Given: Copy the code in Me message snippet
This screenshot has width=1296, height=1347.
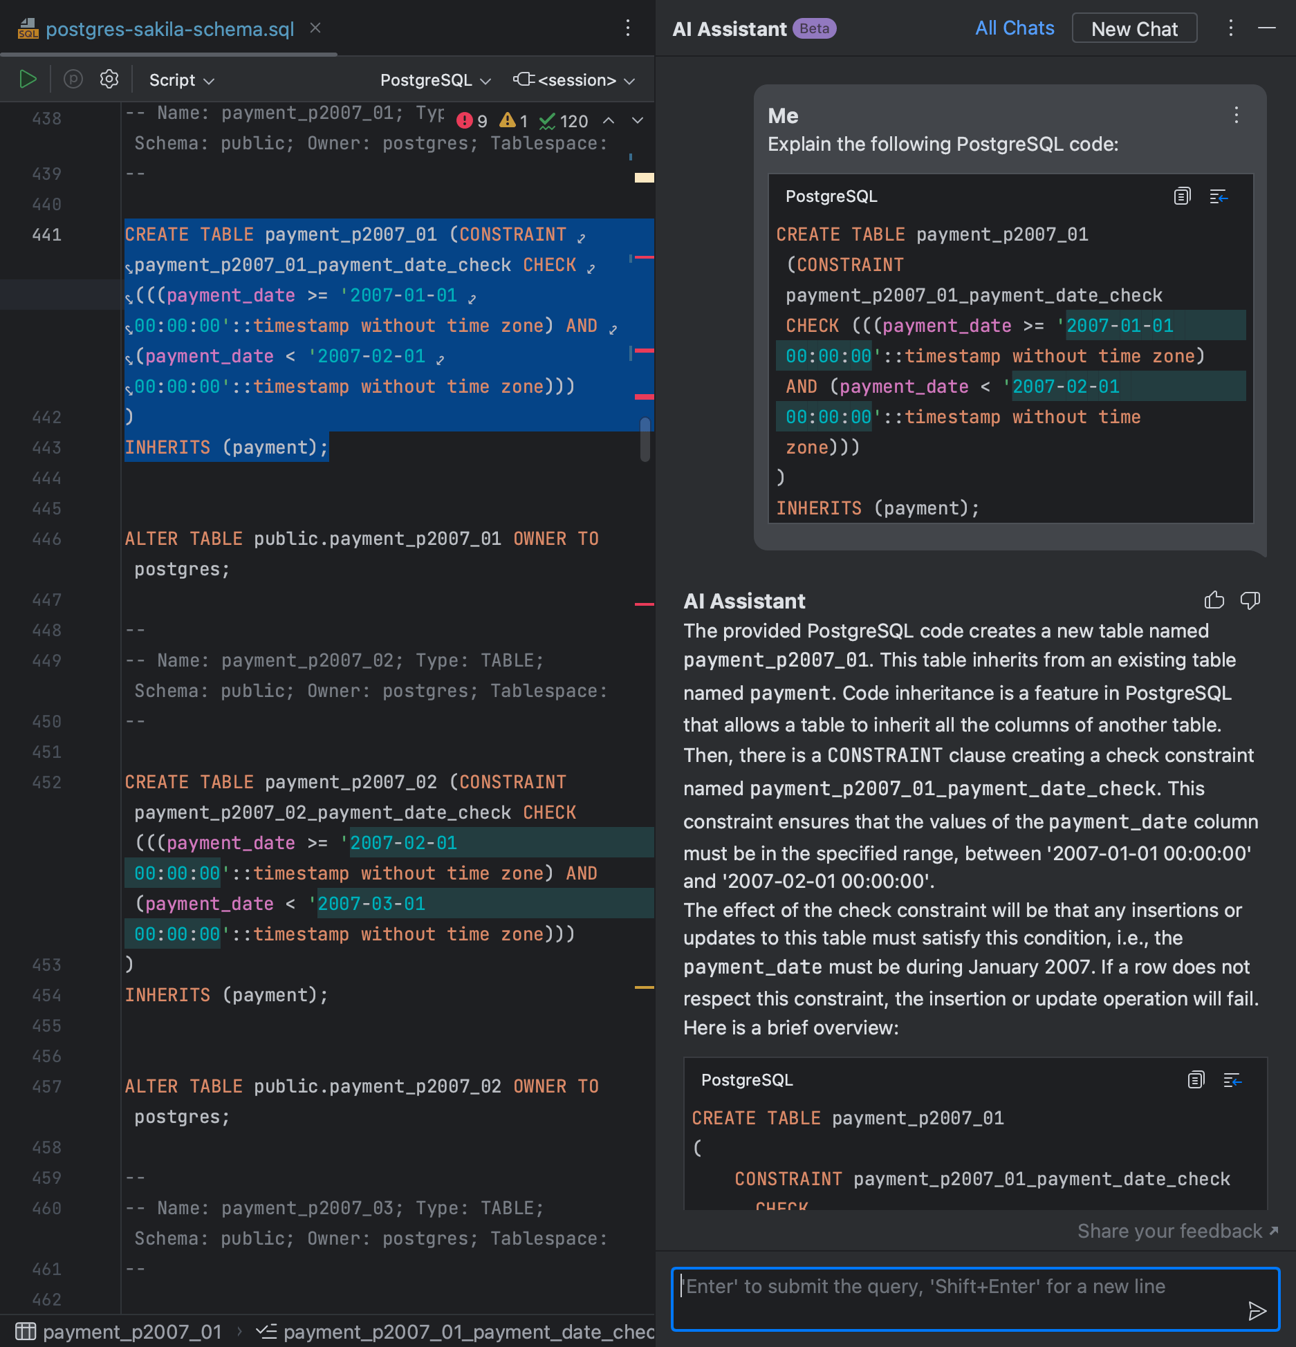Looking at the screenshot, I should [x=1182, y=196].
